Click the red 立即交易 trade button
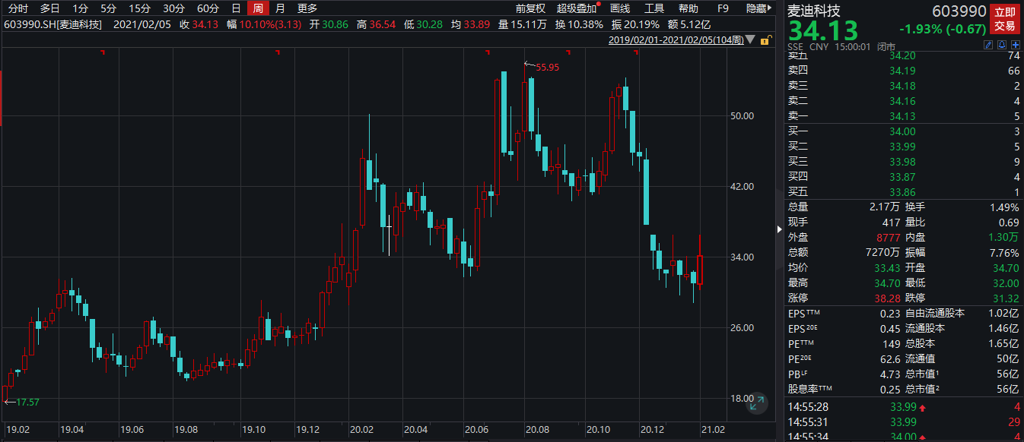1024x442 pixels. (x=1005, y=19)
